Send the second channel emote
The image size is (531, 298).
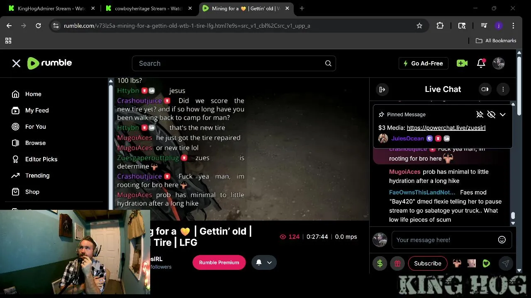[x=472, y=263]
